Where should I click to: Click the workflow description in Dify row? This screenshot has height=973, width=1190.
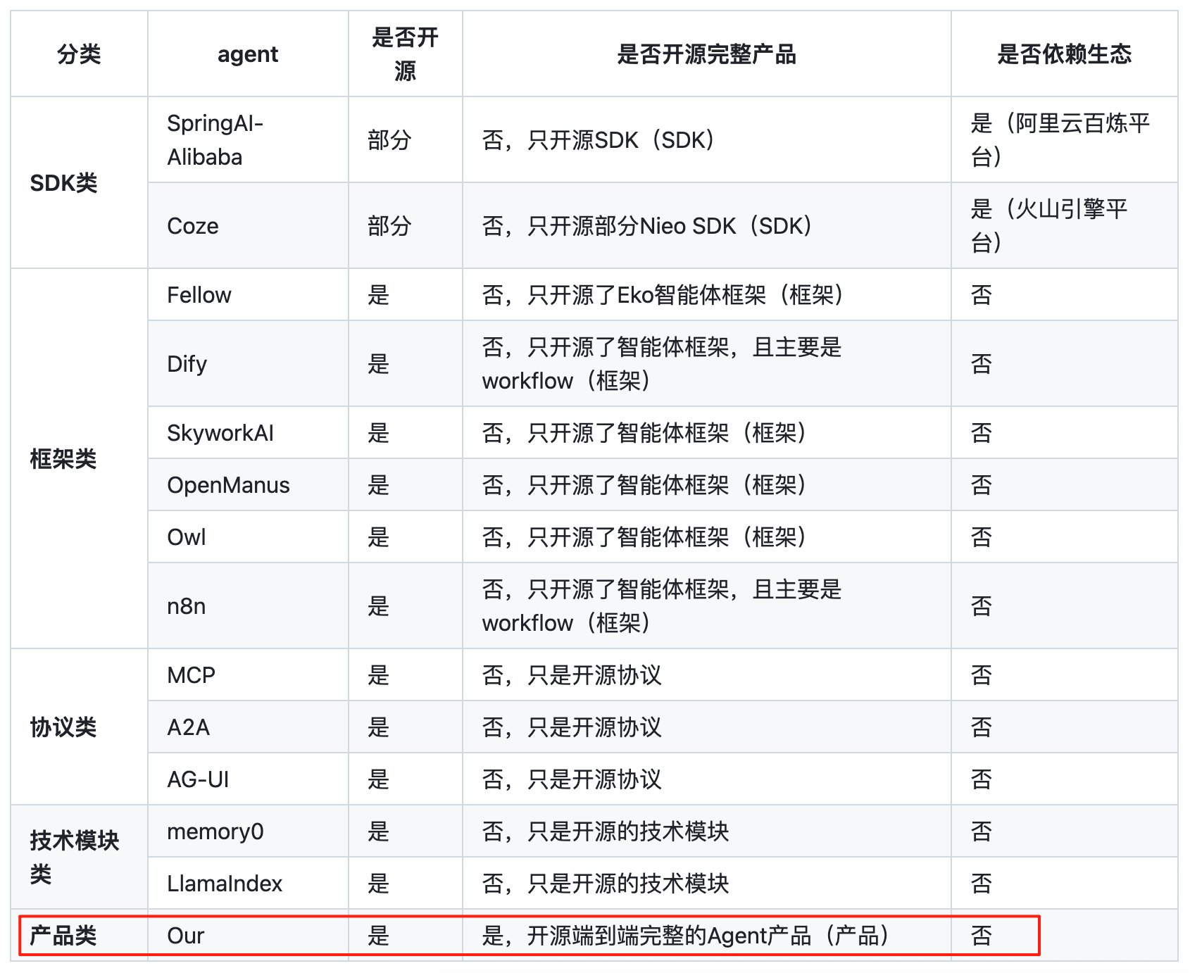tap(662, 364)
